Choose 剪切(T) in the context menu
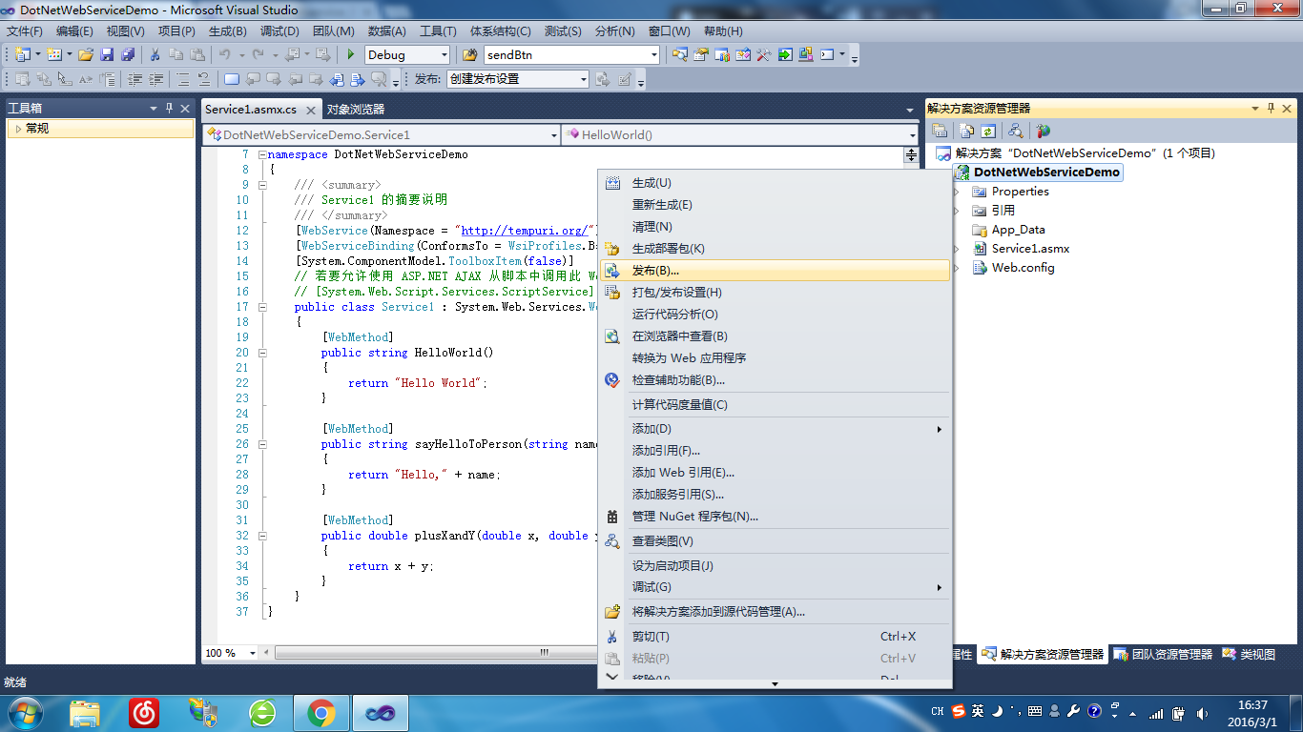This screenshot has height=732, width=1303. 775,637
